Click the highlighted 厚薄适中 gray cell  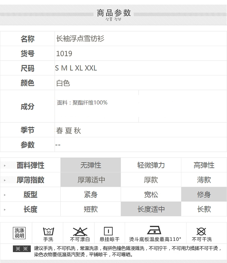pos(90,180)
